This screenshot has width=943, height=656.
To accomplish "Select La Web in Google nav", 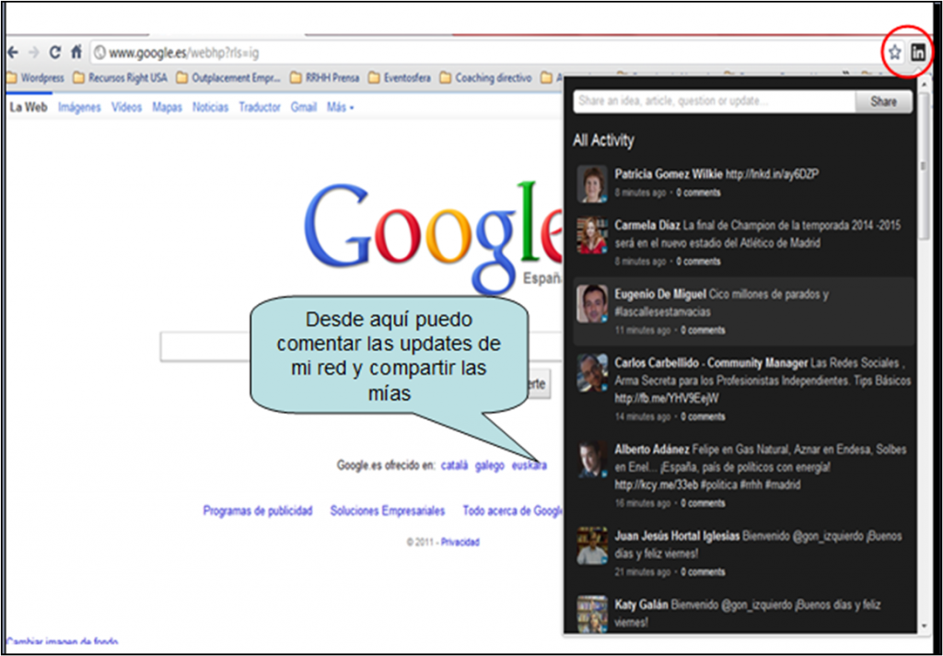I will (29, 107).
